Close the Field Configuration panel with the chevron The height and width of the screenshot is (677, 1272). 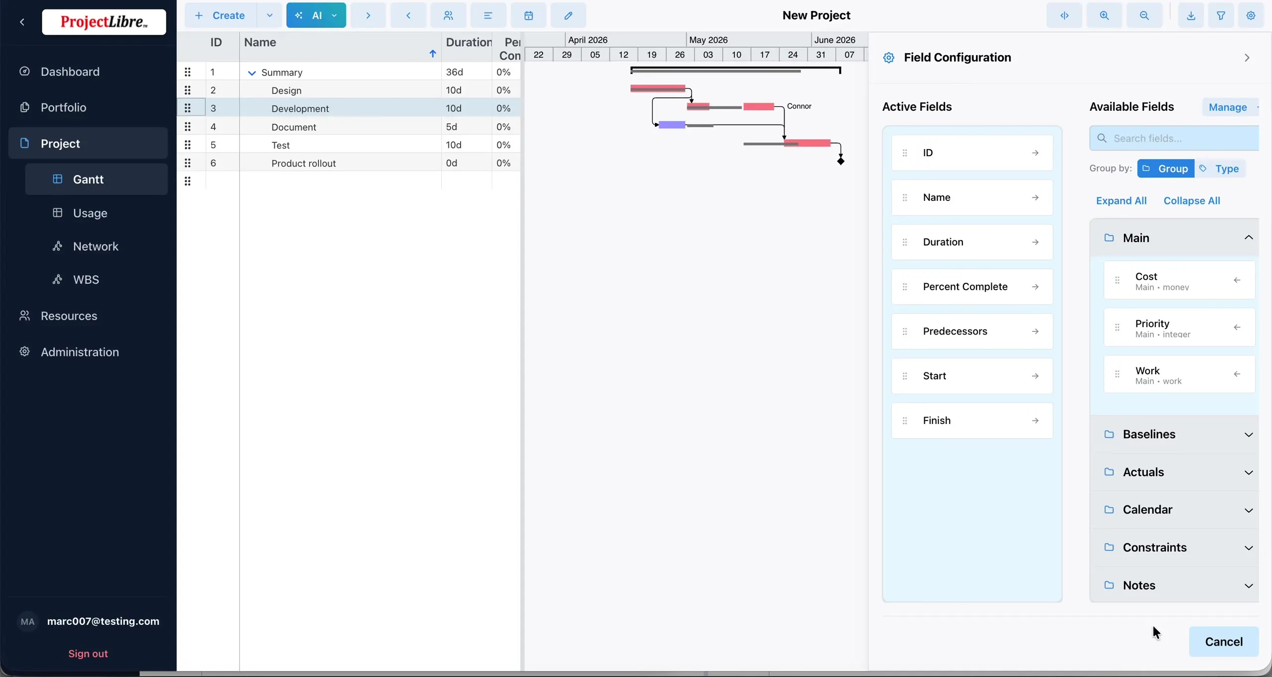pyautogui.click(x=1247, y=58)
